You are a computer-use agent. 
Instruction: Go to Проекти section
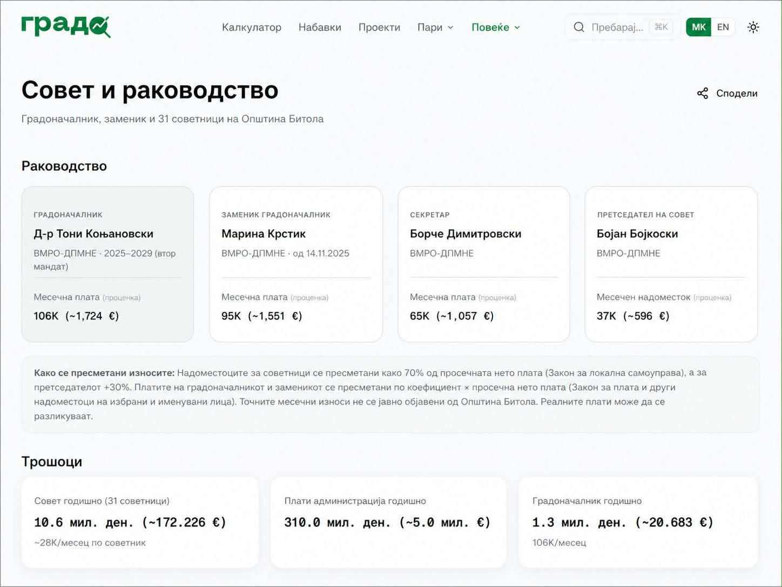click(x=379, y=27)
